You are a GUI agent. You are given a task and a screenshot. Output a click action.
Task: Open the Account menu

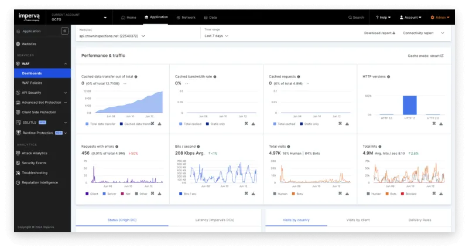click(410, 18)
